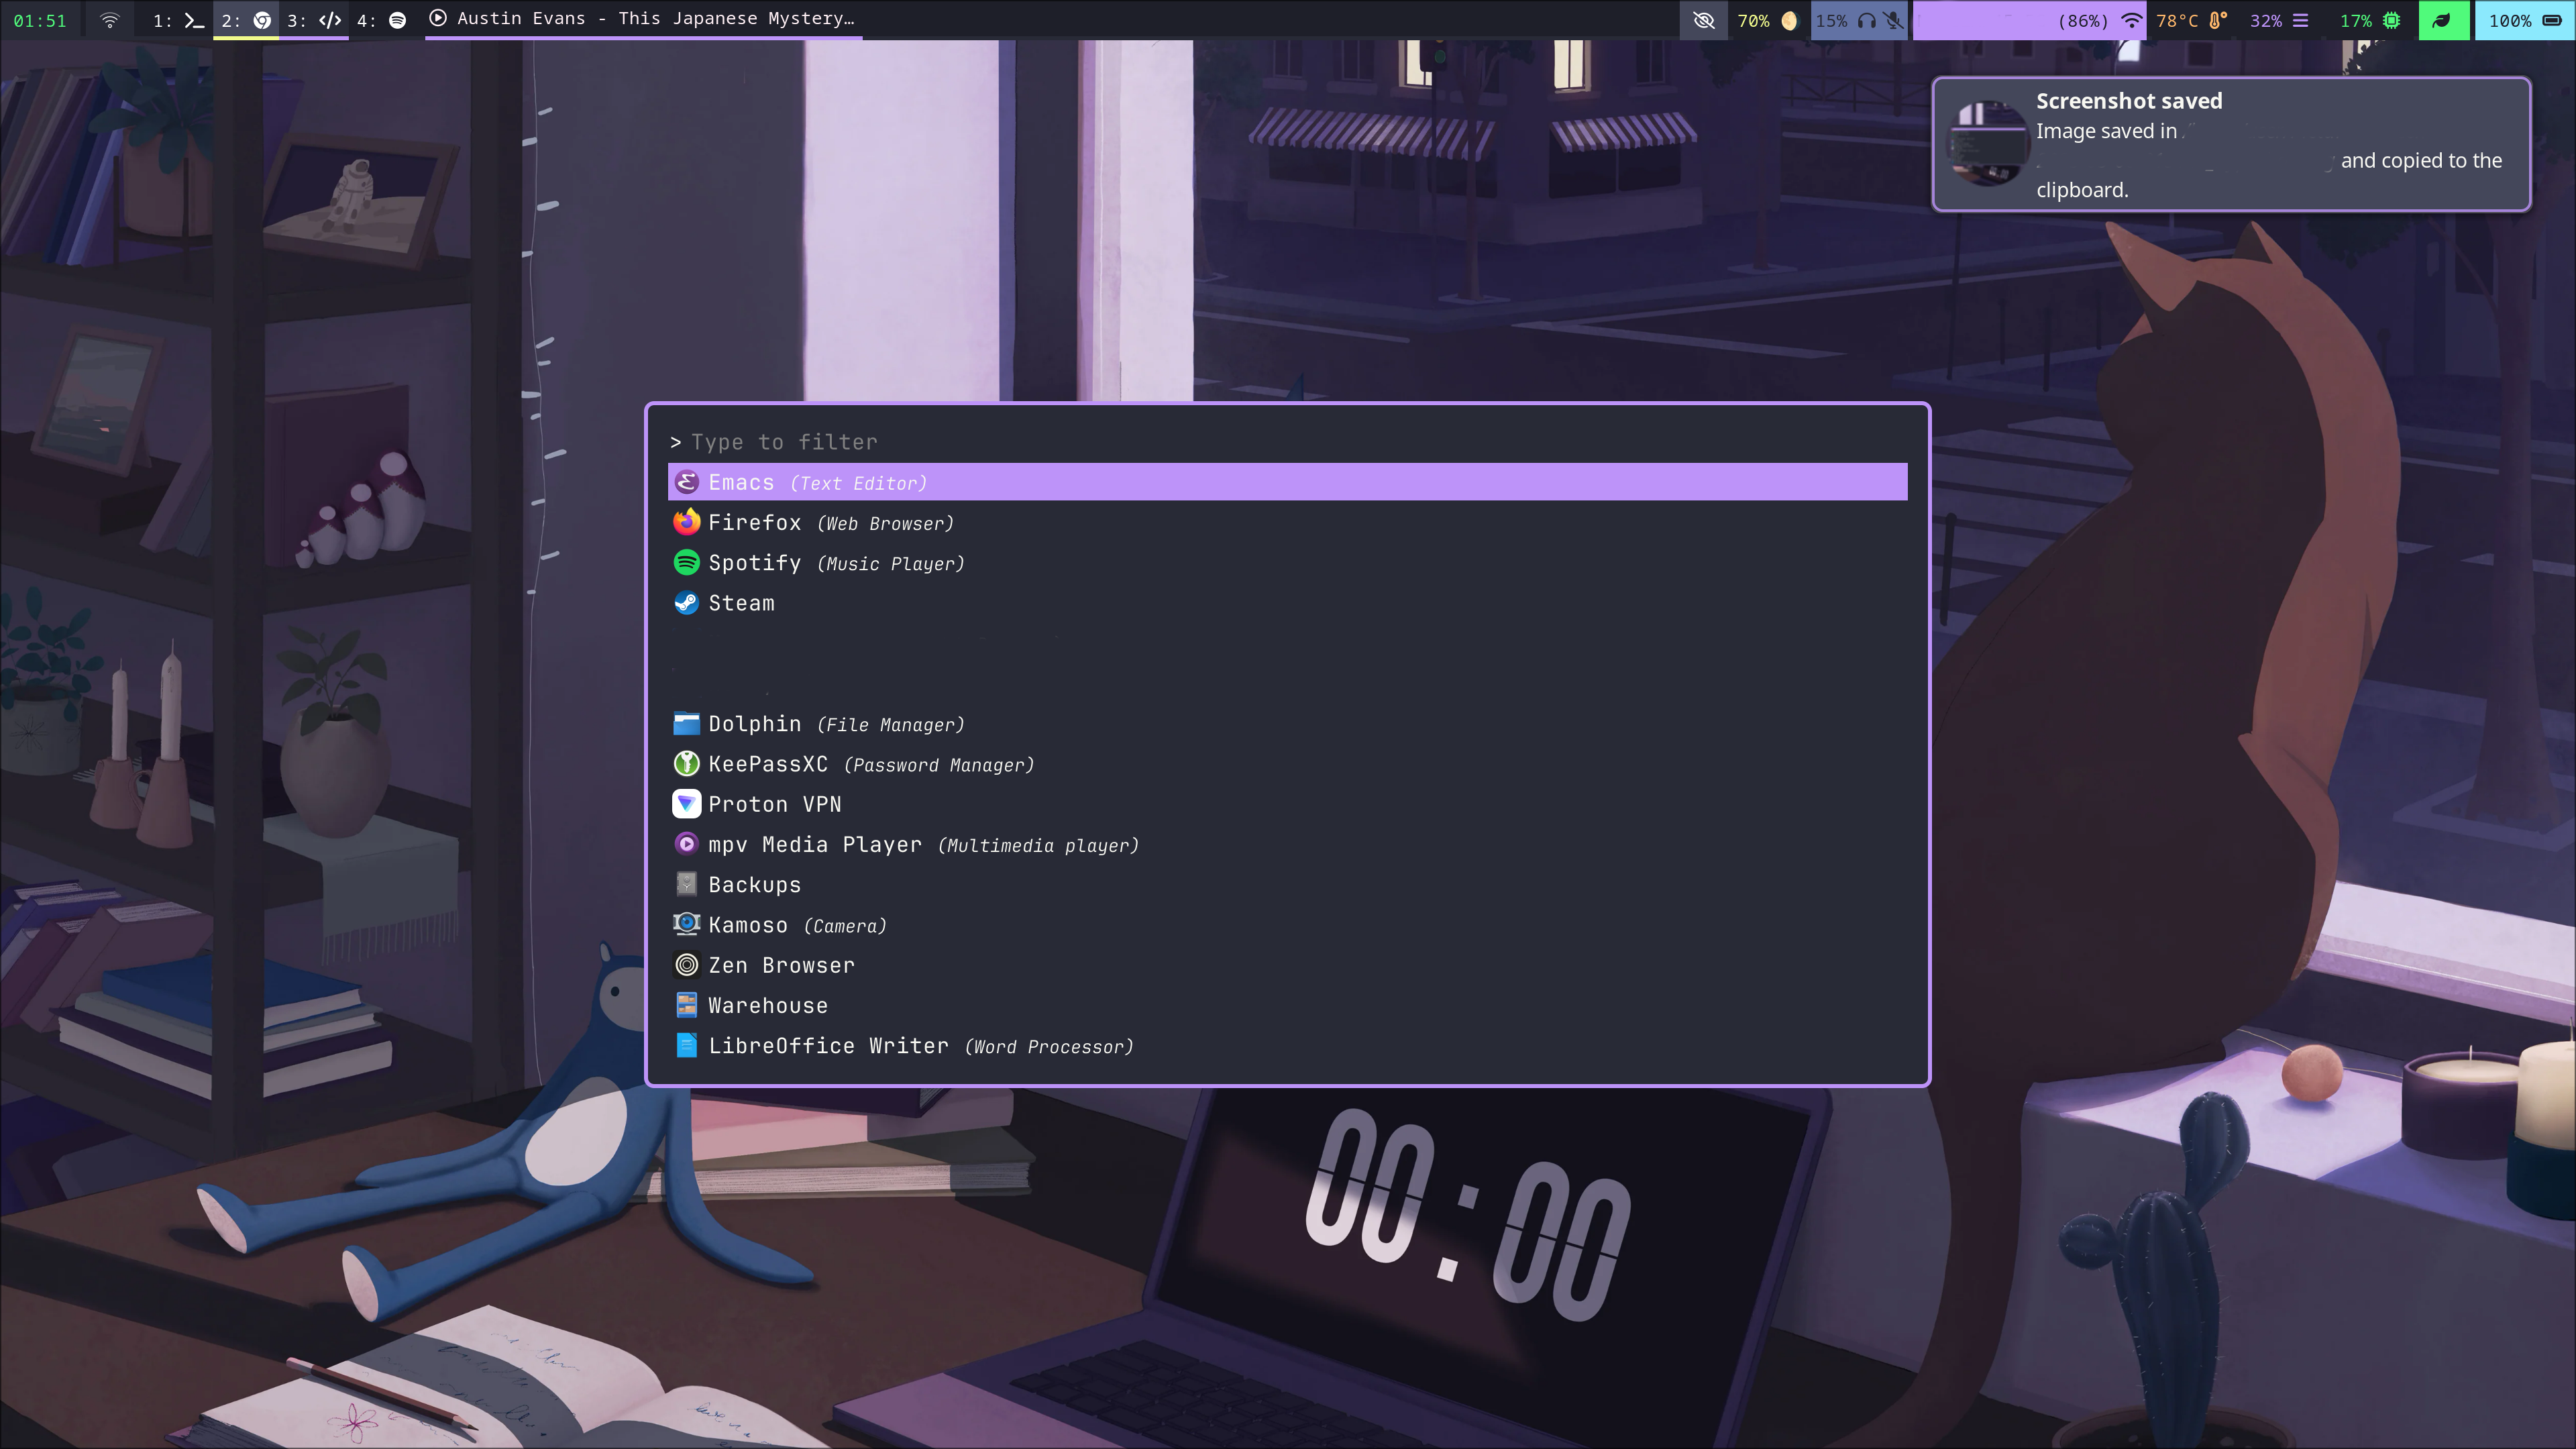Click the 01:51 clock

tap(40, 20)
